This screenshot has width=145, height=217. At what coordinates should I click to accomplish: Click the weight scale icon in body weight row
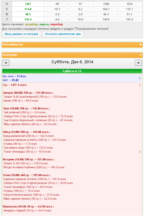(x=140, y=78)
